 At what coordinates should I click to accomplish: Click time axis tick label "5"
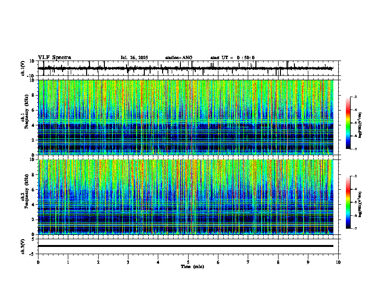188,262
